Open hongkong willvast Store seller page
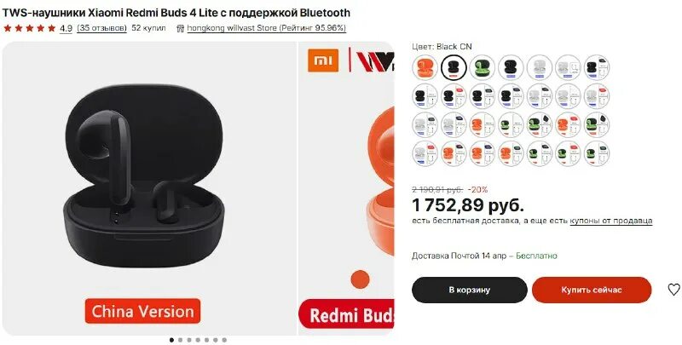Screen dimensions: 682x345 pos(266,28)
